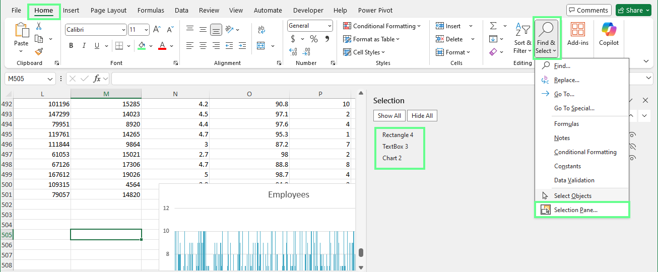The image size is (658, 272).
Task: Select TextBox 3 in the Selection pane
Action: tap(396, 147)
